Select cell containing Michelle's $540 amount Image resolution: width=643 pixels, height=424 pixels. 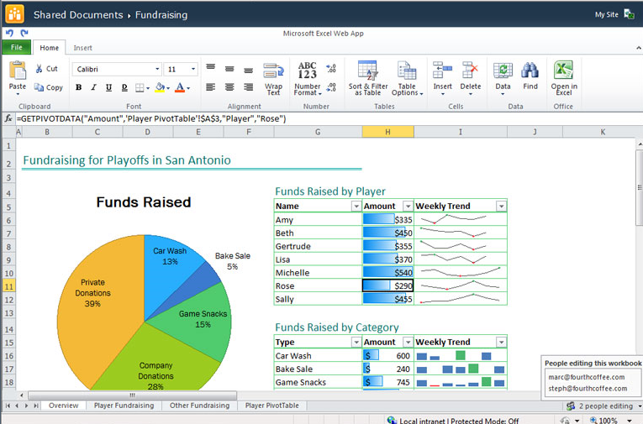(387, 273)
